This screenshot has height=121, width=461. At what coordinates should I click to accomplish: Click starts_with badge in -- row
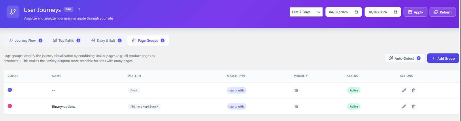237,90
